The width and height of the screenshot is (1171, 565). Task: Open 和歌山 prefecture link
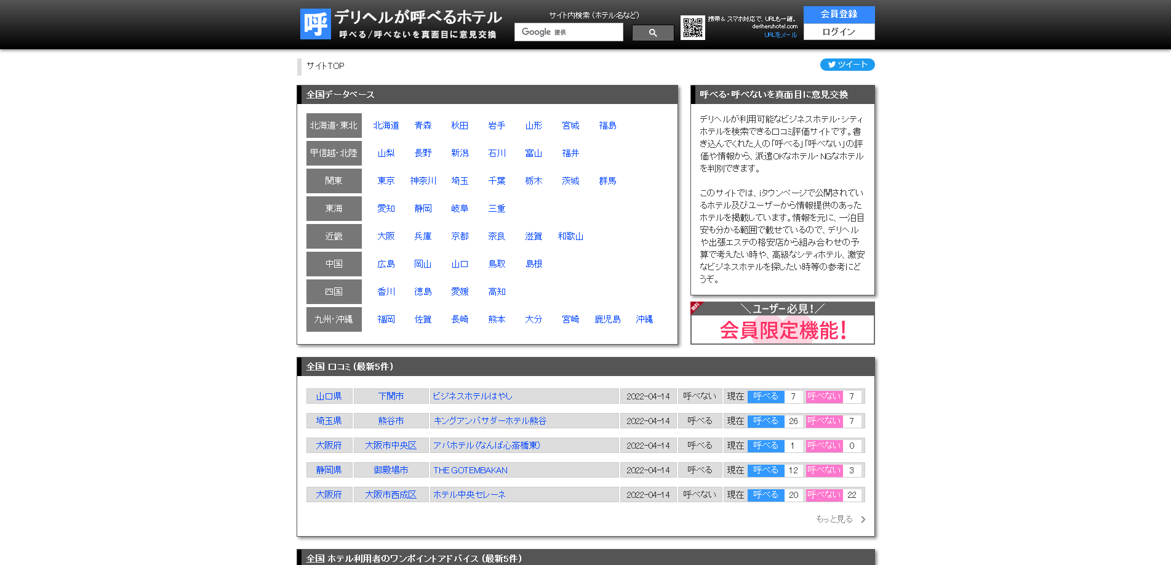click(570, 236)
